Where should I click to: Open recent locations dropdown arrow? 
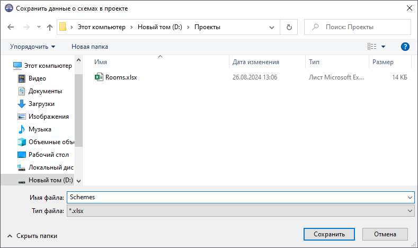[39, 26]
